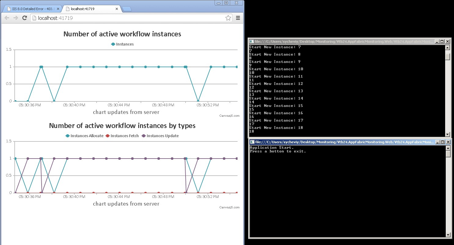Image resolution: width=454 pixels, height=245 pixels.
Task: Go back in the browser
Action: (x=7, y=18)
